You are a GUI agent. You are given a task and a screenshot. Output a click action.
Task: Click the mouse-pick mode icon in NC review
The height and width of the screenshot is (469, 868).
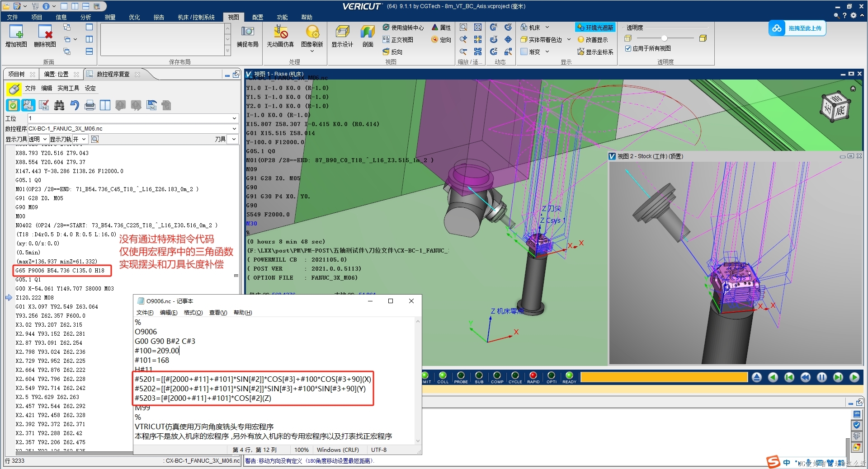pyautogui.click(x=14, y=89)
